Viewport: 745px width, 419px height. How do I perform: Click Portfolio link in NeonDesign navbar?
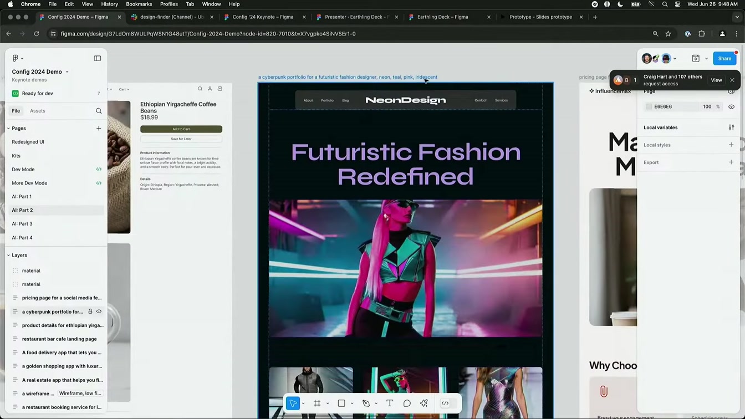(x=327, y=100)
